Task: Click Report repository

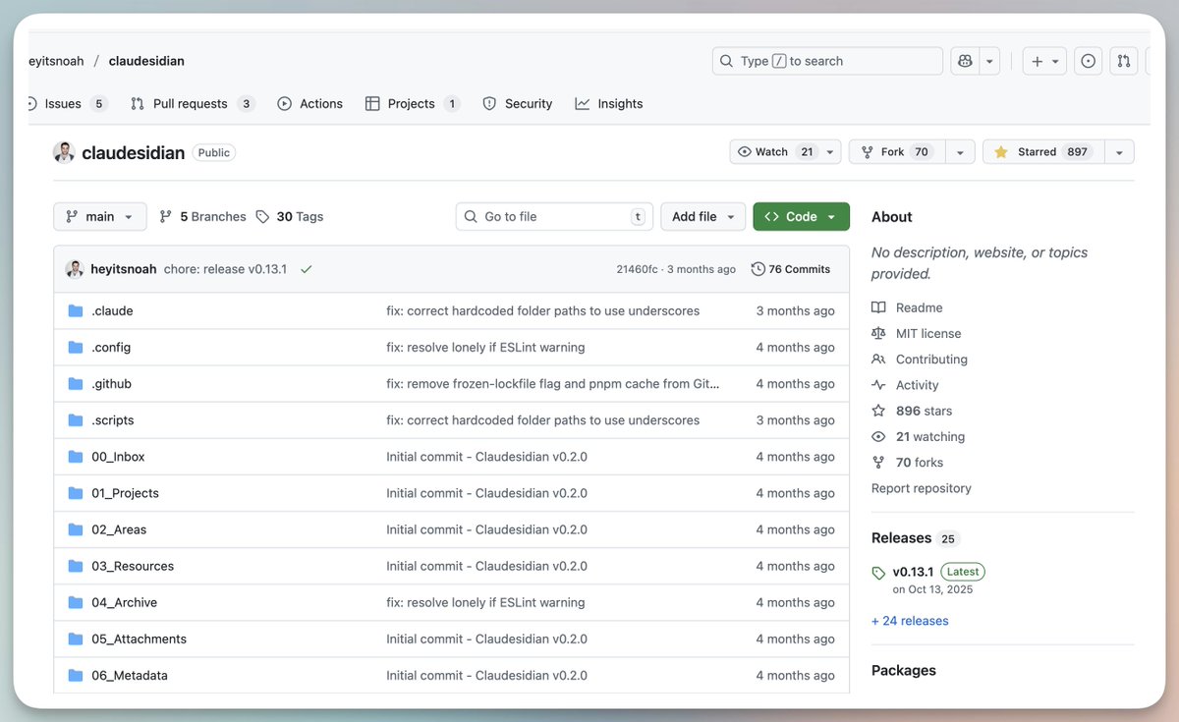Action: tap(921, 488)
